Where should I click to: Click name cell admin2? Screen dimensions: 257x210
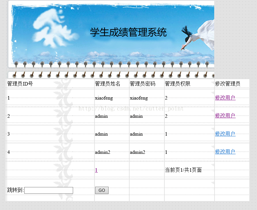click(x=102, y=152)
